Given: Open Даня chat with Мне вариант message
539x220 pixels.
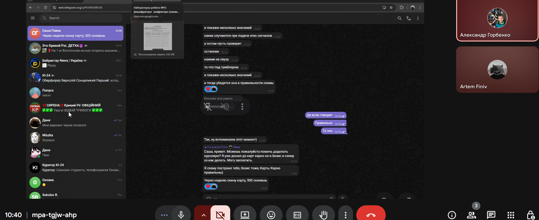Looking at the screenshot, I should pos(76,123).
